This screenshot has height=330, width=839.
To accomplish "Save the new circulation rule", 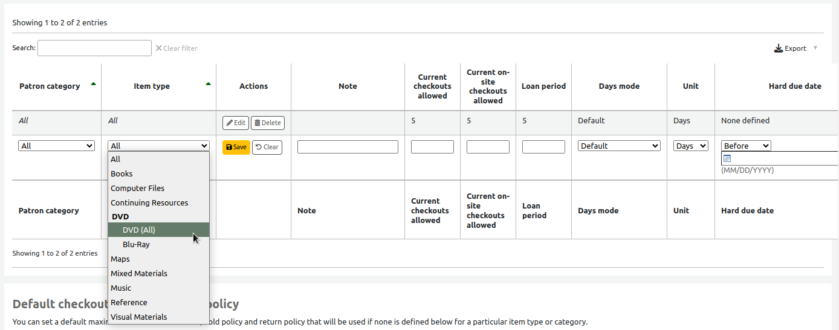I will coord(236,147).
